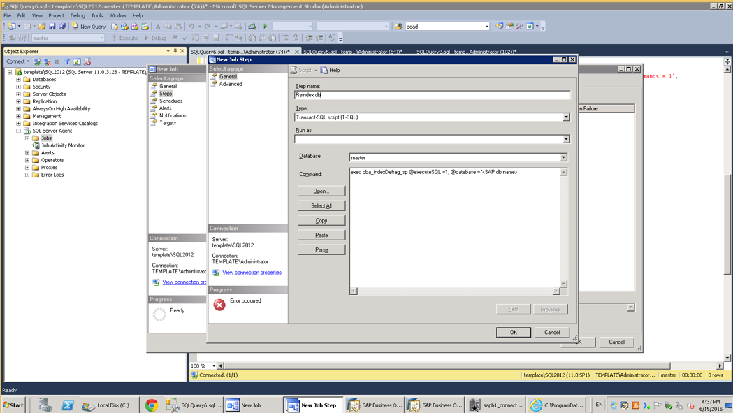Click the Step name input field
Screen dimensions: 733x413
tap(432, 94)
